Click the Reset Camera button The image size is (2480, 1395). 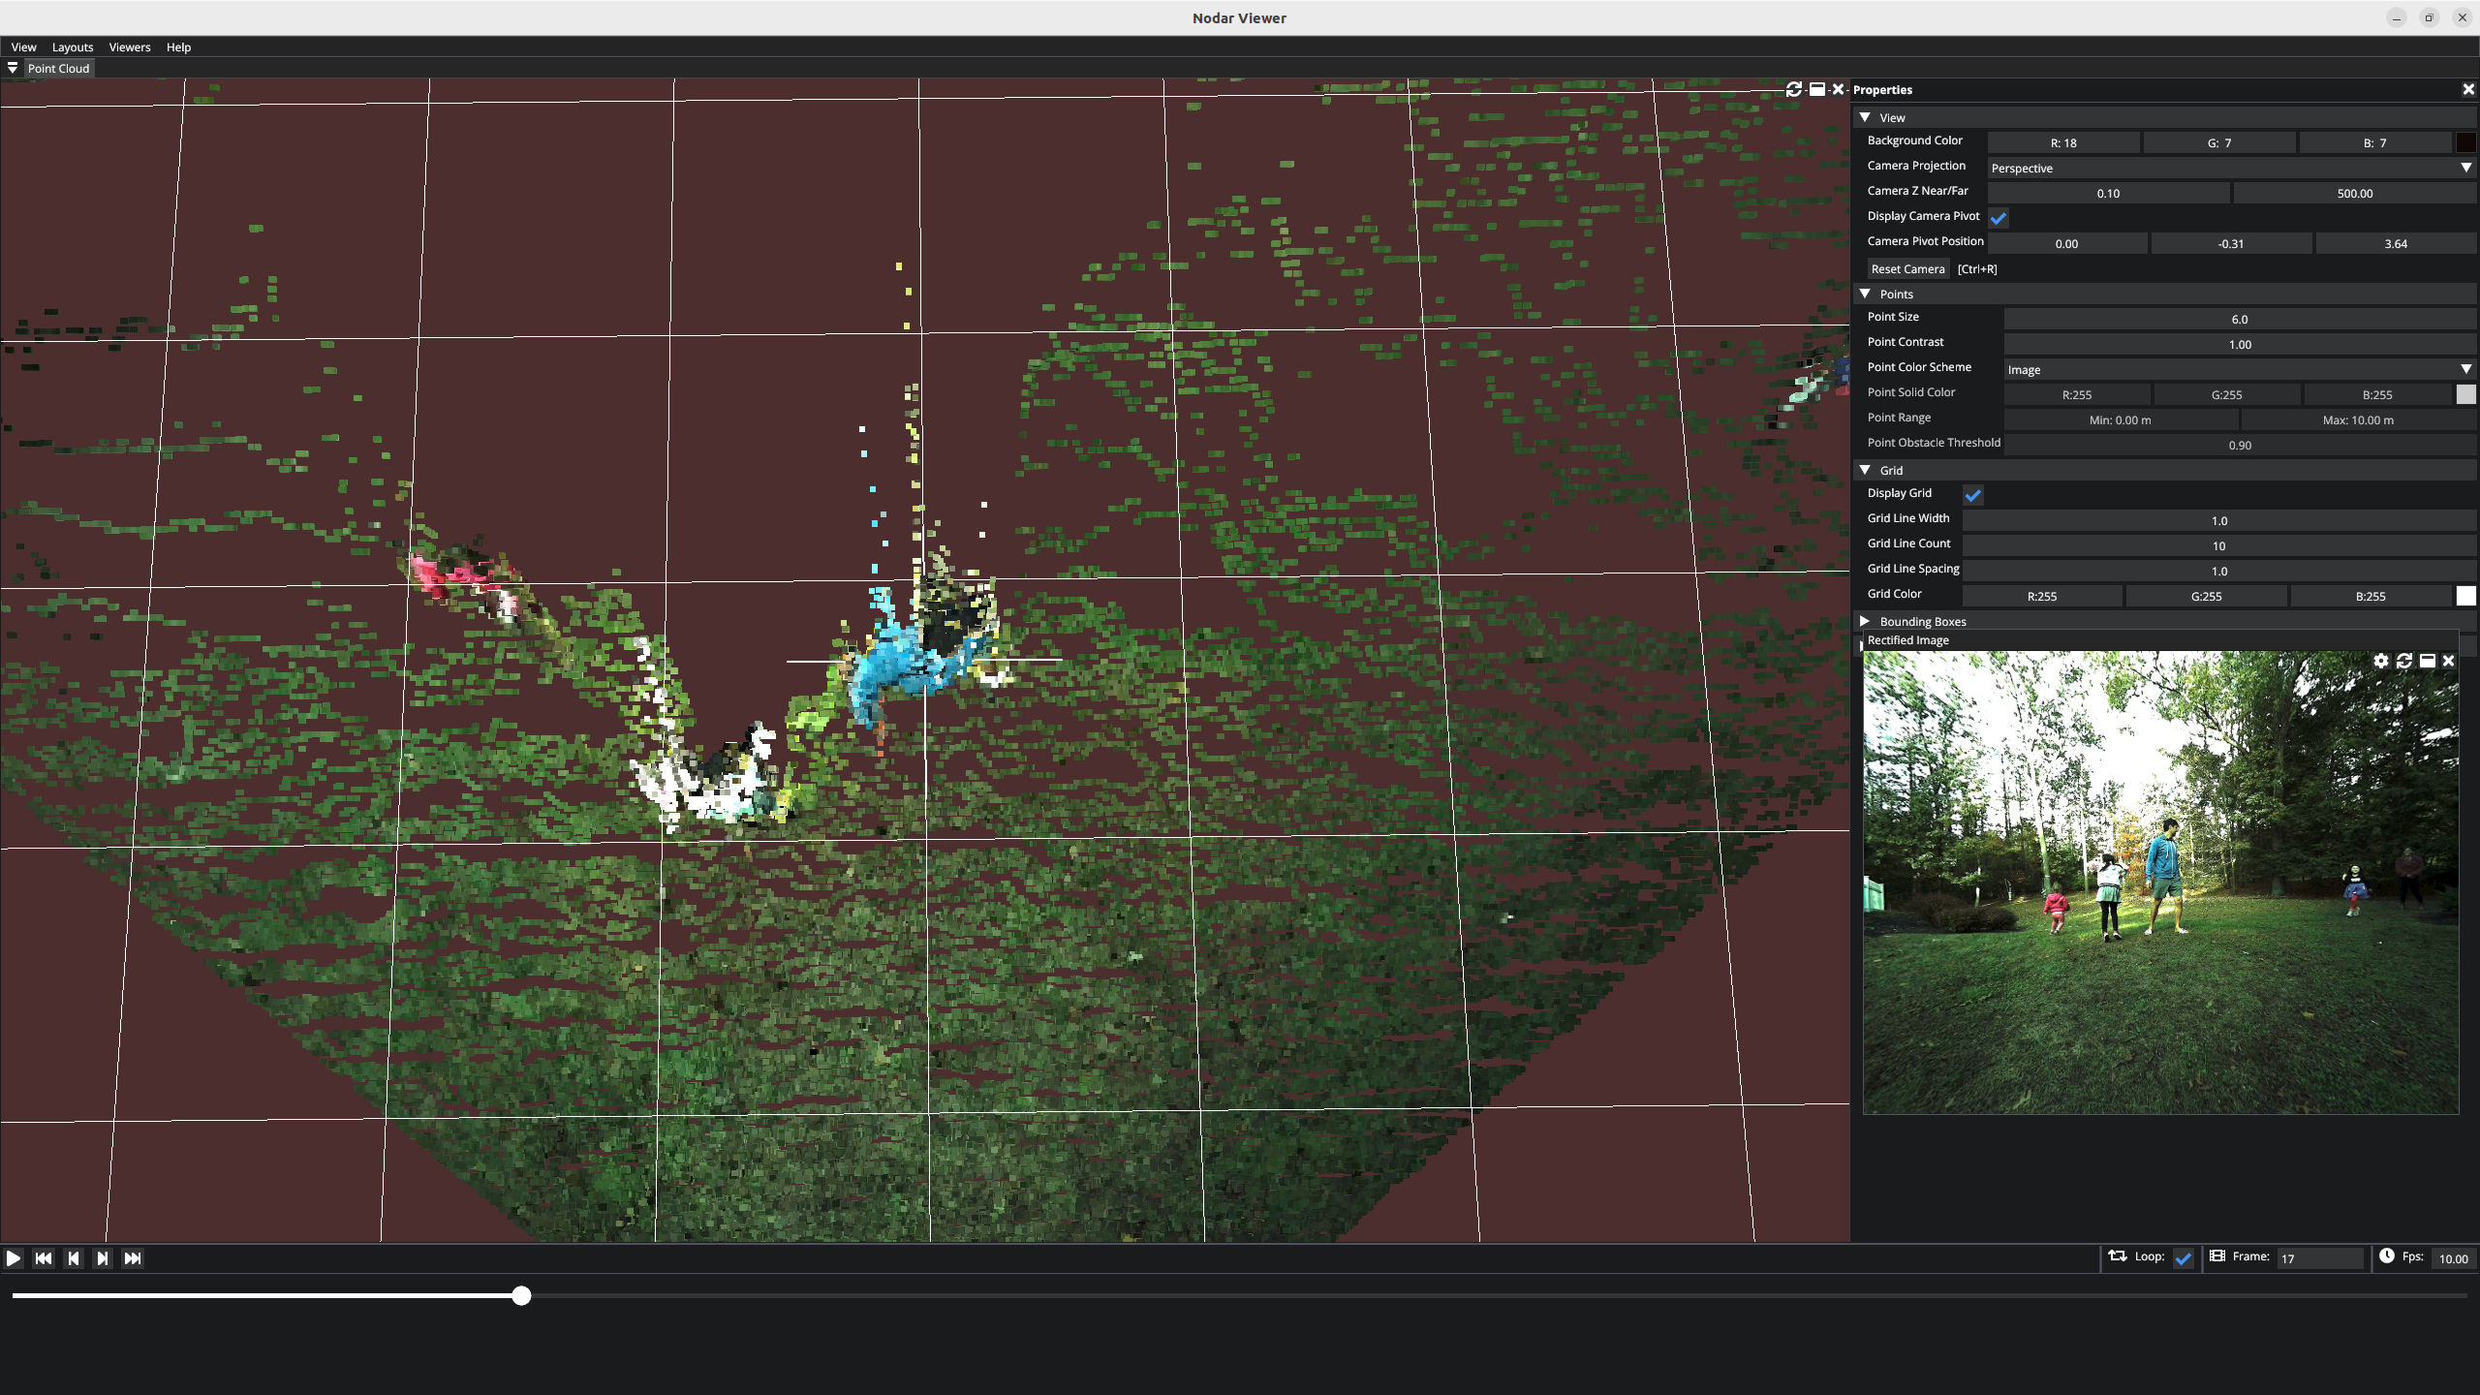(x=1906, y=268)
